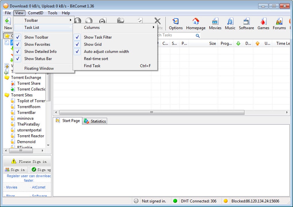Open the CometID menu
Screen dimensions: 293x207
(36, 13)
